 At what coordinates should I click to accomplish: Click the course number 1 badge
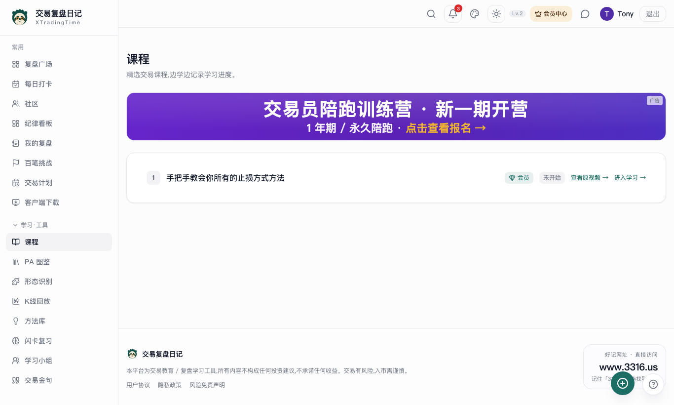pyautogui.click(x=153, y=178)
